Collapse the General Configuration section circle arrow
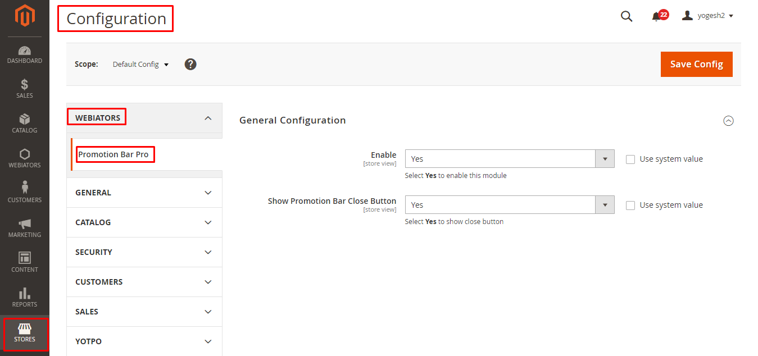Screen dimensions: 758x356 [728, 121]
